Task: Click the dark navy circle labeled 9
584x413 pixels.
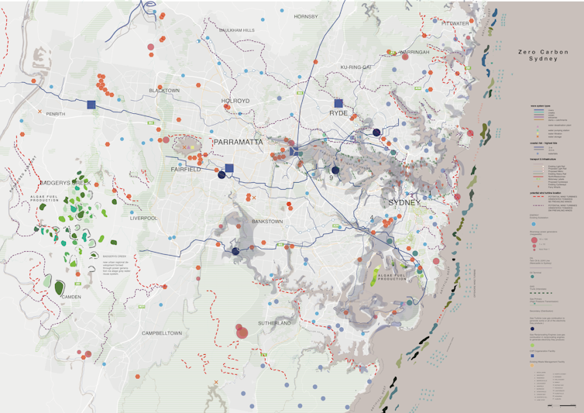Action: pyautogui.click(x=335, y=170)
